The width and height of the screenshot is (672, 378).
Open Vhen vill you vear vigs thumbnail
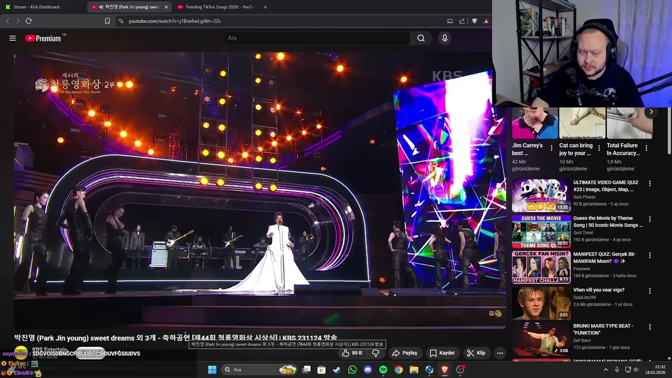[541, 302]
